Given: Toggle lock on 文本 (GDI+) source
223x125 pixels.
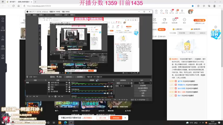Looking at the screenshot, I should coord(69,85).
